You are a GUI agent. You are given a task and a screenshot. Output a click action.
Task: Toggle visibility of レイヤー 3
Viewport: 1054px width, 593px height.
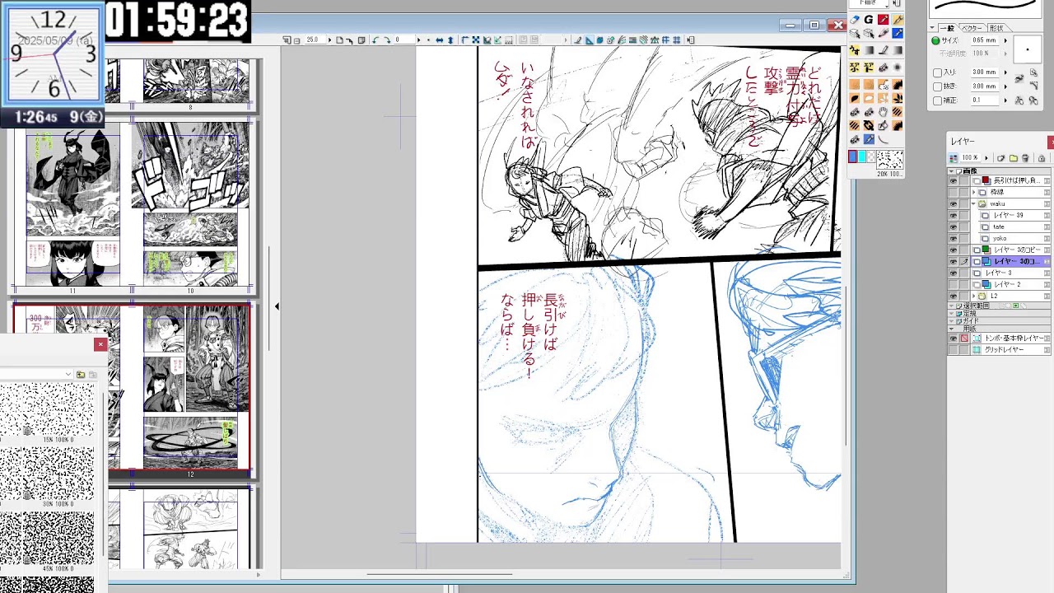(953, 273)
